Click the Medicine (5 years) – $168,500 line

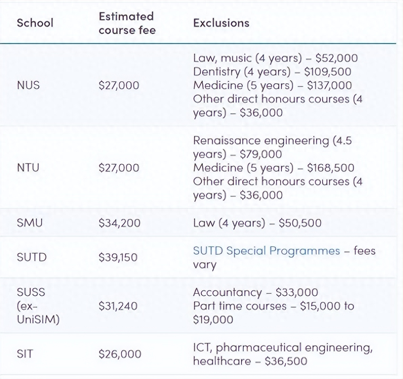coord(273,168)
